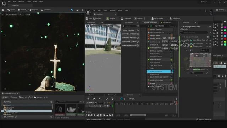Screen dimensions: 227x128
Task: Pause the timeline playback
Action: (101, 115)
